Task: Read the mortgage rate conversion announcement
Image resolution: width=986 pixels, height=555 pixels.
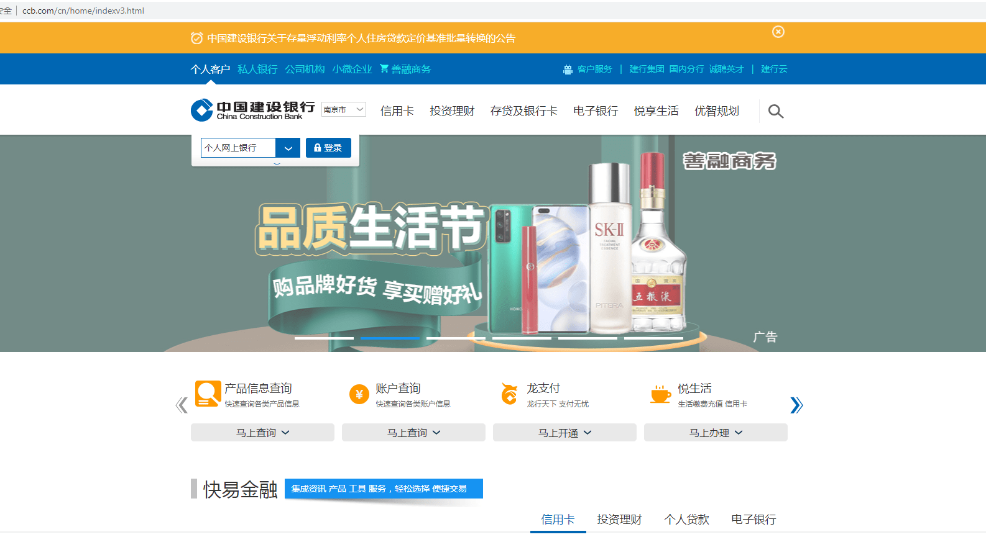Action: click(361, 38)
